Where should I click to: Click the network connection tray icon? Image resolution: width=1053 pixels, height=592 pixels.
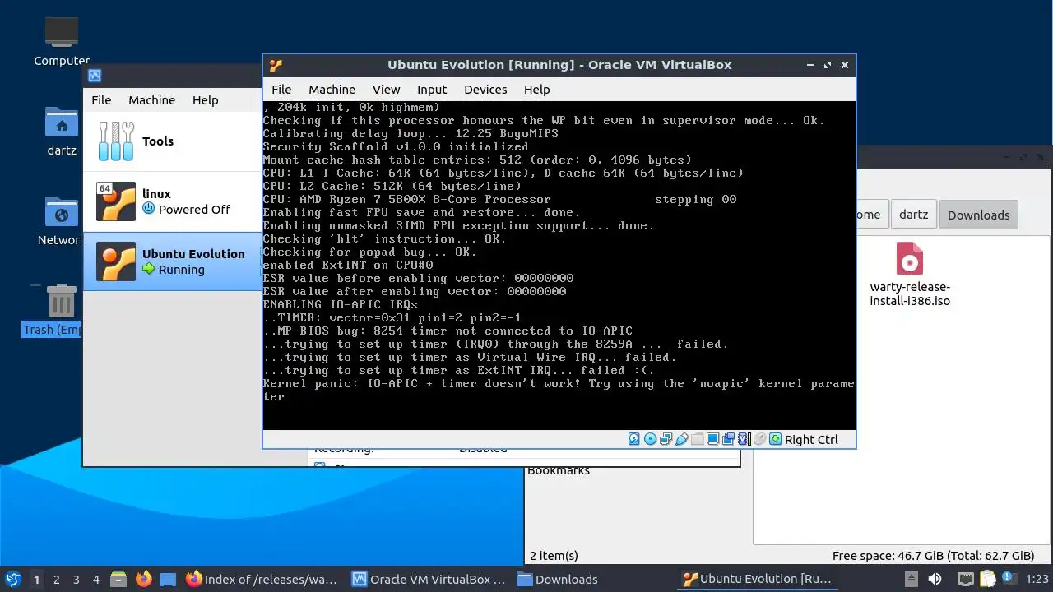(x=966, y=580)
